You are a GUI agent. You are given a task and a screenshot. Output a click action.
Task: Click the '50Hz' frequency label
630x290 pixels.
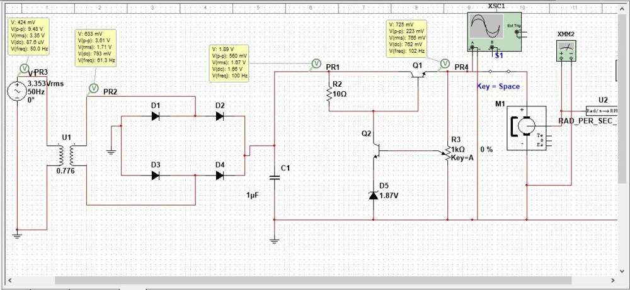click(37, 91)
